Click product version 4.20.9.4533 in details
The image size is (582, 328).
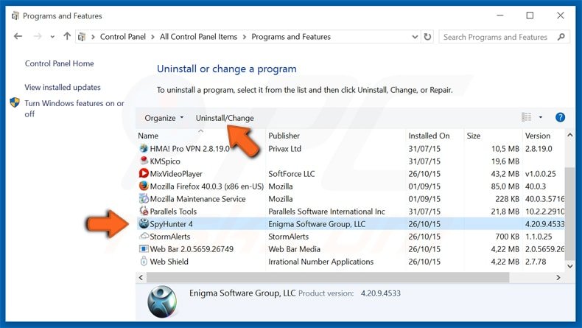pos(380,293)
